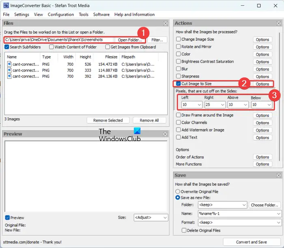The height and width of the screenshot is (248, 284).
Task: Click the Open Folder button
Action: click(x=129, y=40)
